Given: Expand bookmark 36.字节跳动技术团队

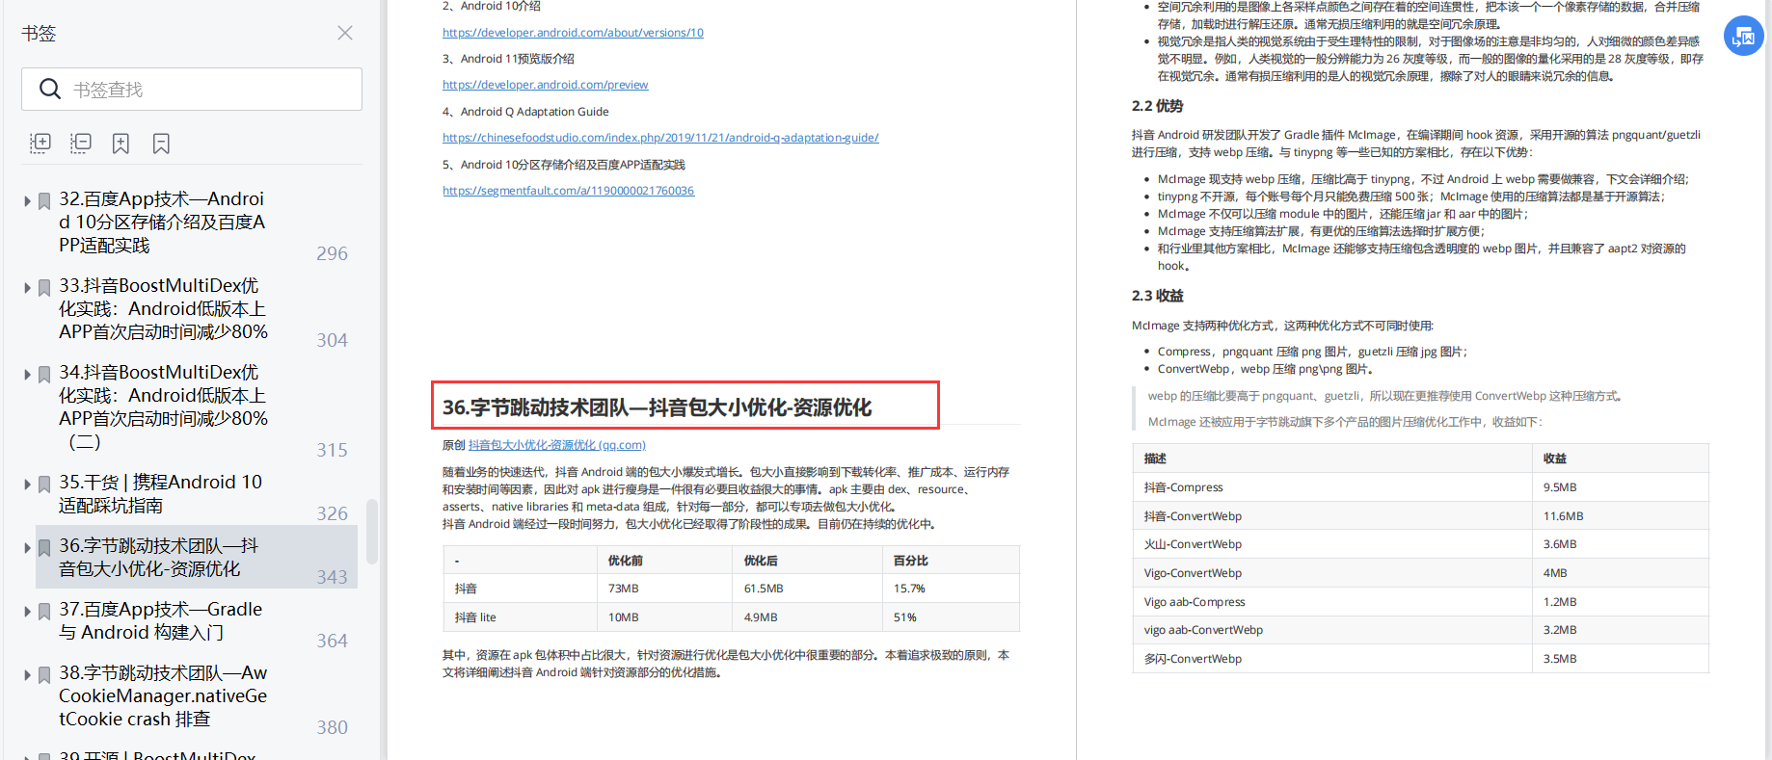Looking at the screenshot, I should pos(27,548).
